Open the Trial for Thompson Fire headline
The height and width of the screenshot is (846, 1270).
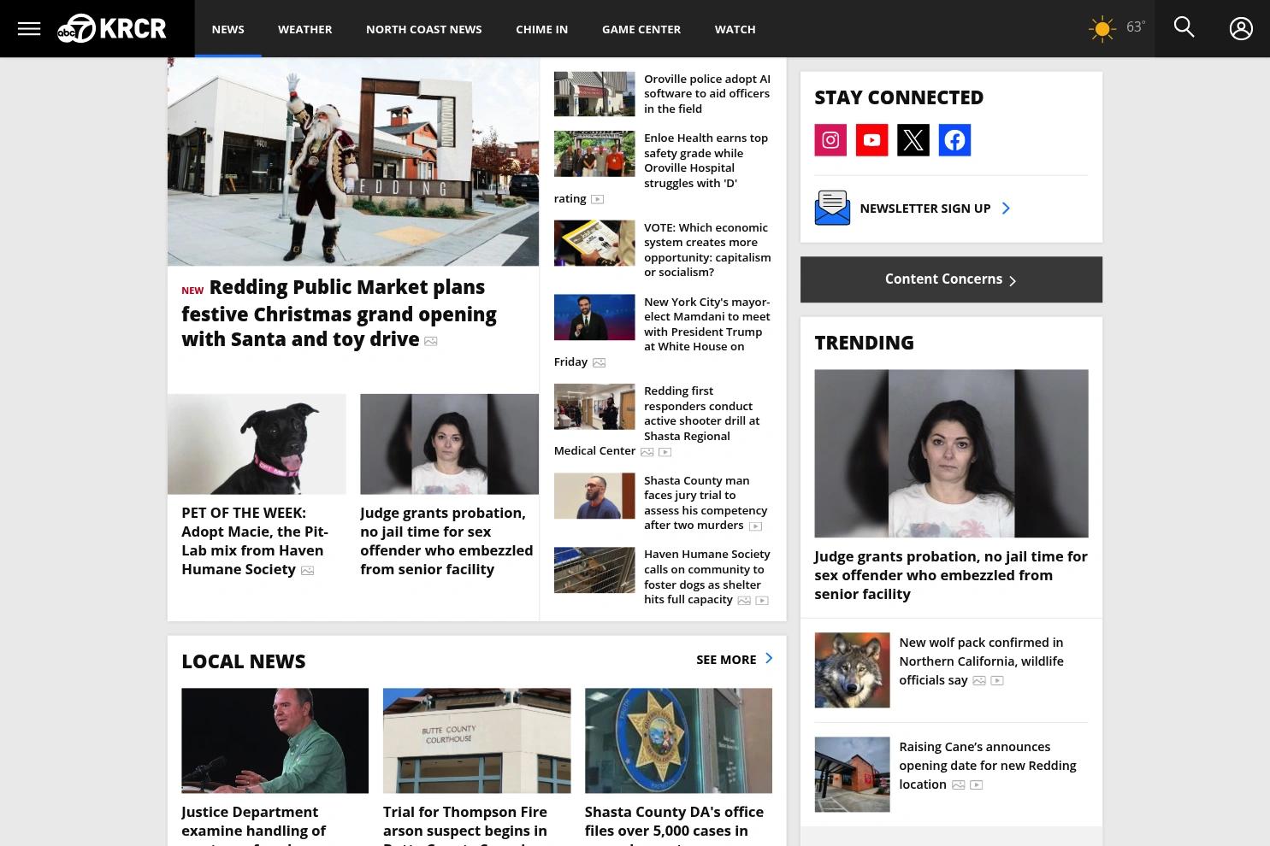[465, 825]
